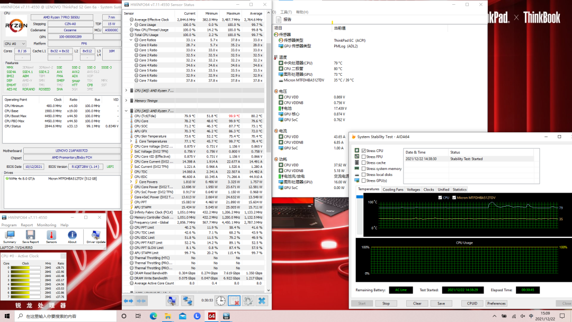Open the Program menu in HWiNFO64

tap(9, 225)
